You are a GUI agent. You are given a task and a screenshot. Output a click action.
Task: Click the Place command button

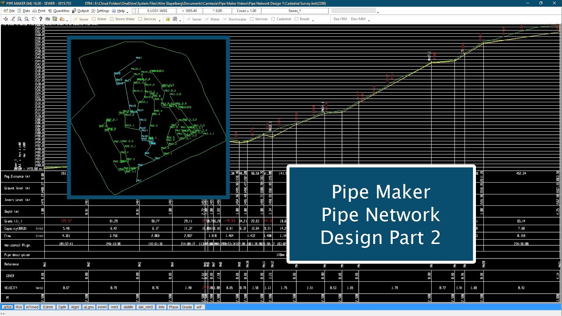coord(174,307)
